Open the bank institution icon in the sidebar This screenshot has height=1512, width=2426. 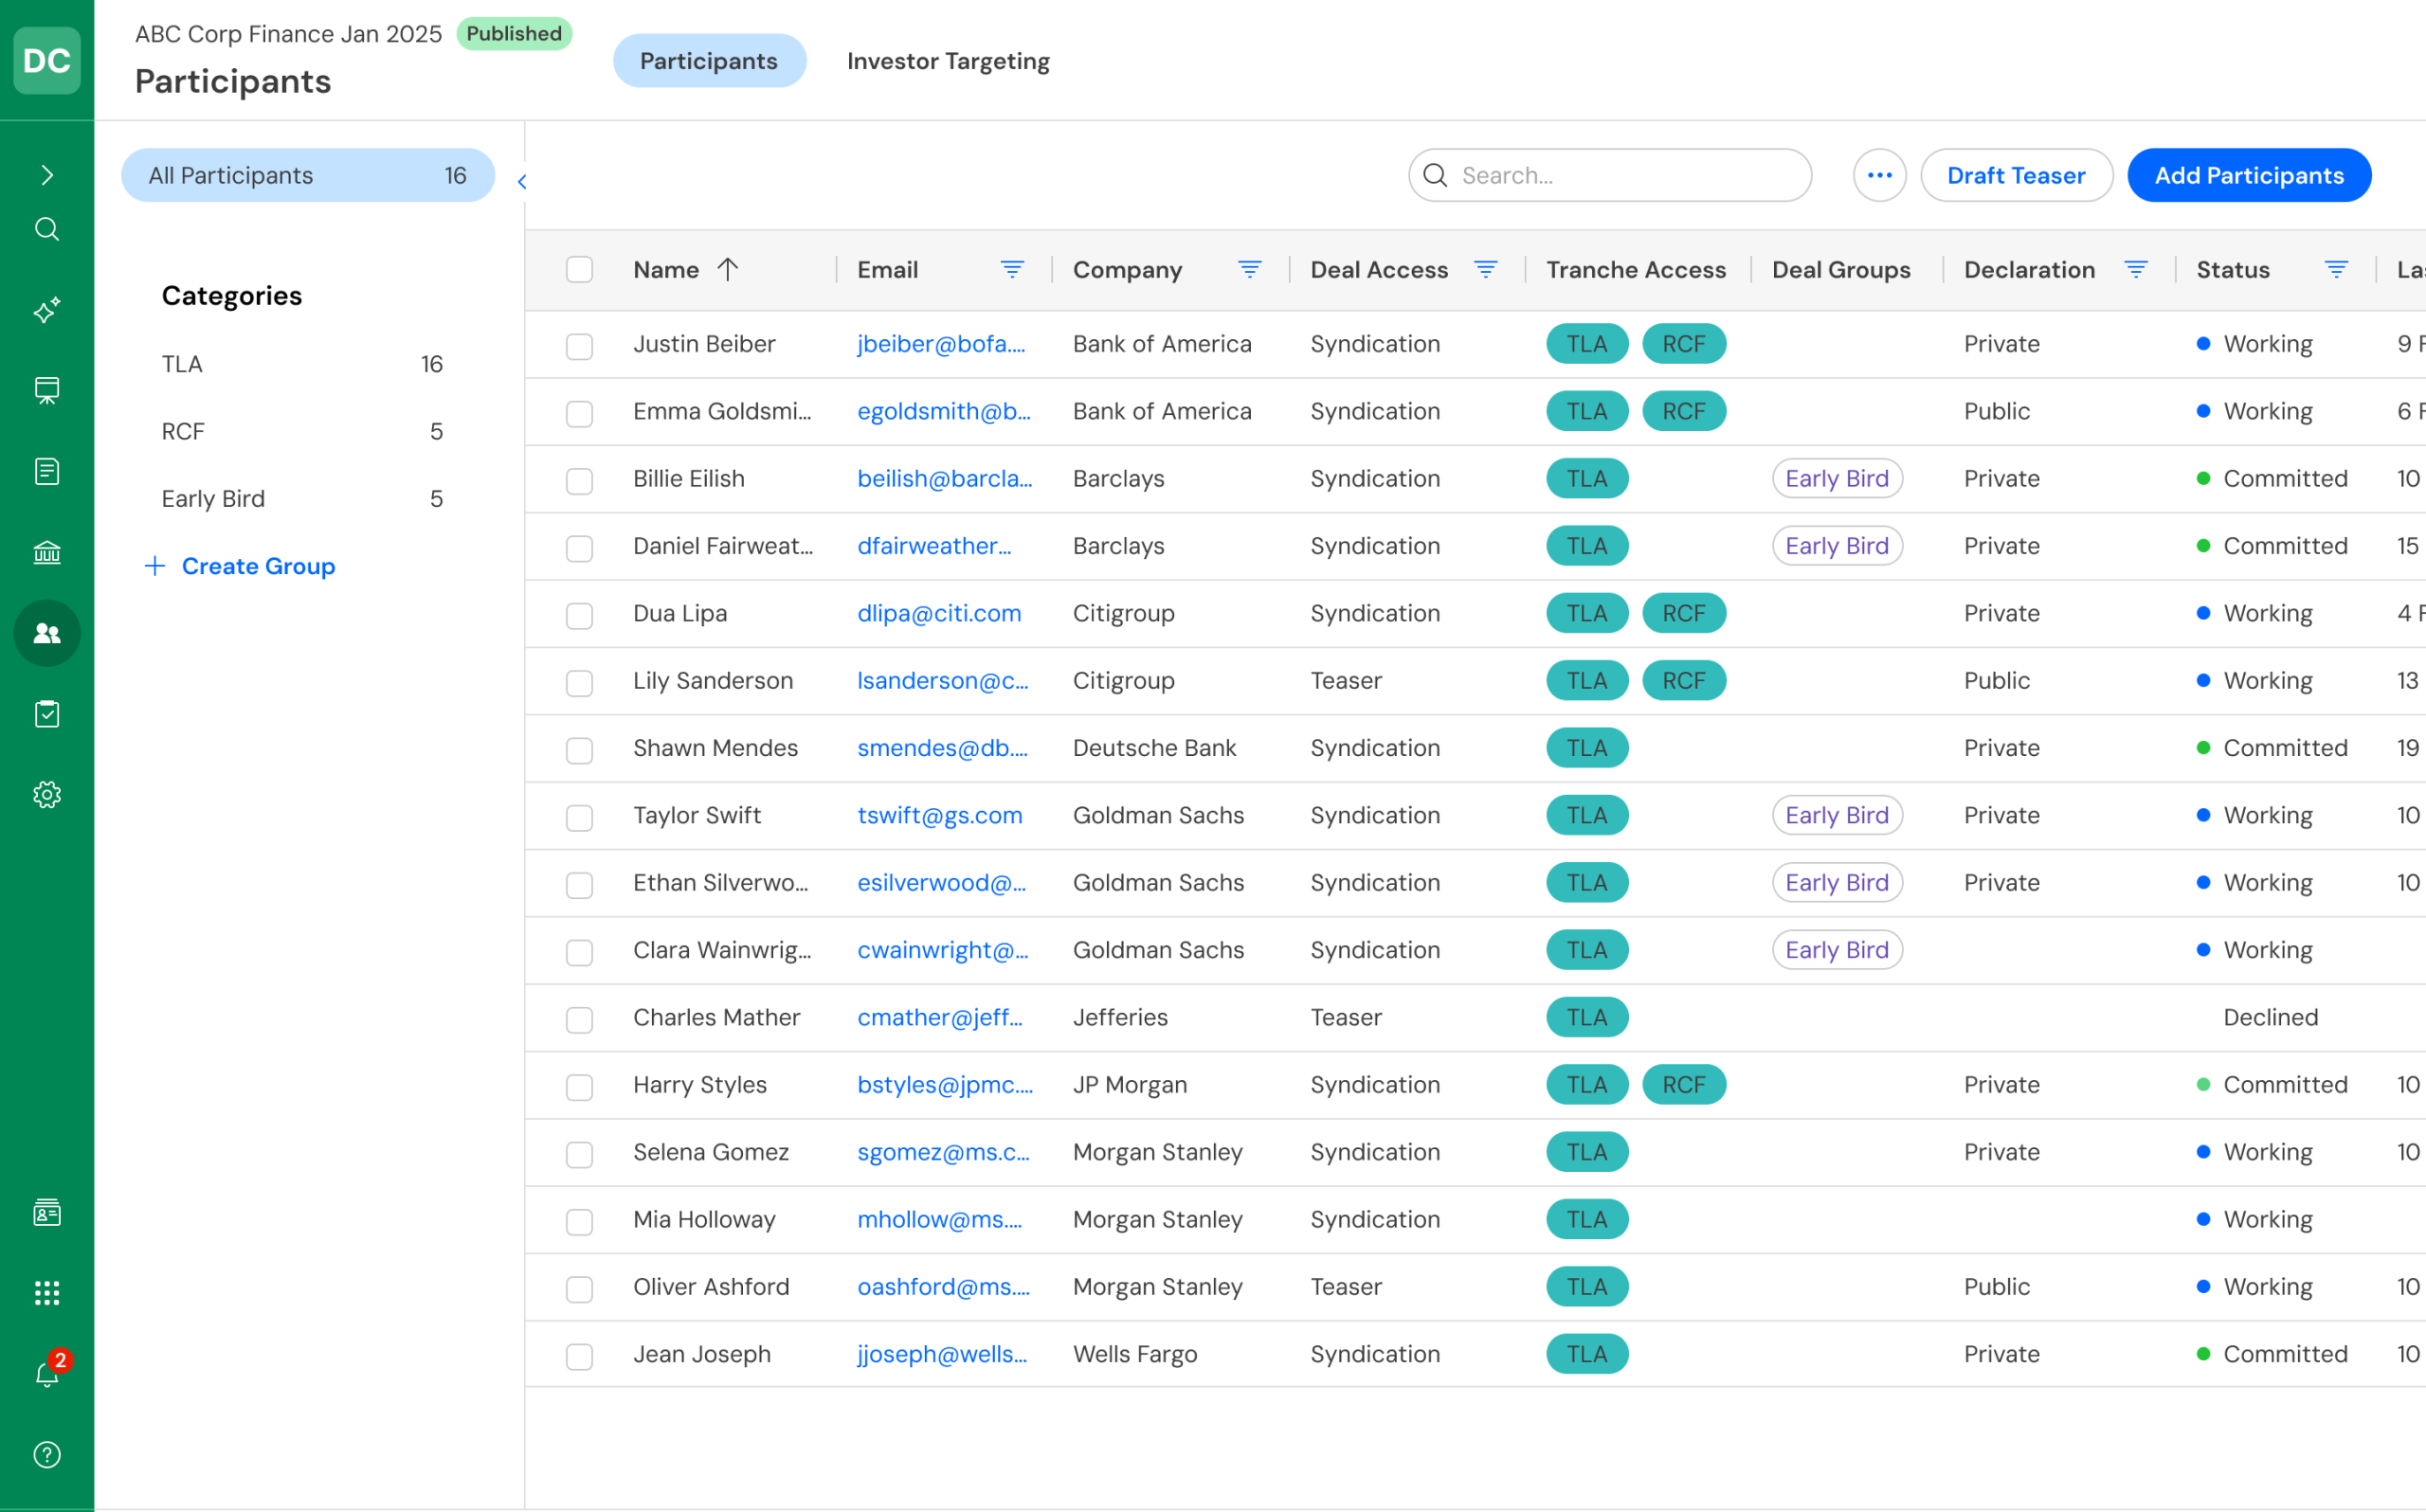[47, 552]
